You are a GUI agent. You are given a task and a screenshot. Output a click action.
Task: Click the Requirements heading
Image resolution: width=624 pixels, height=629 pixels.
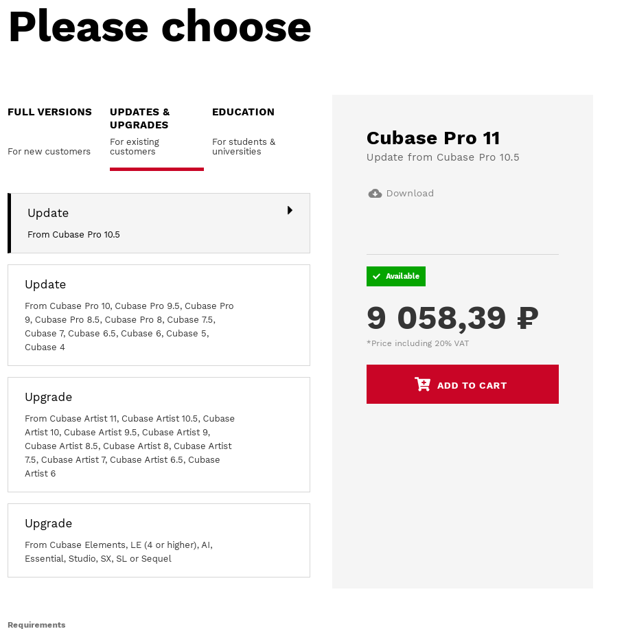point(36,624)
